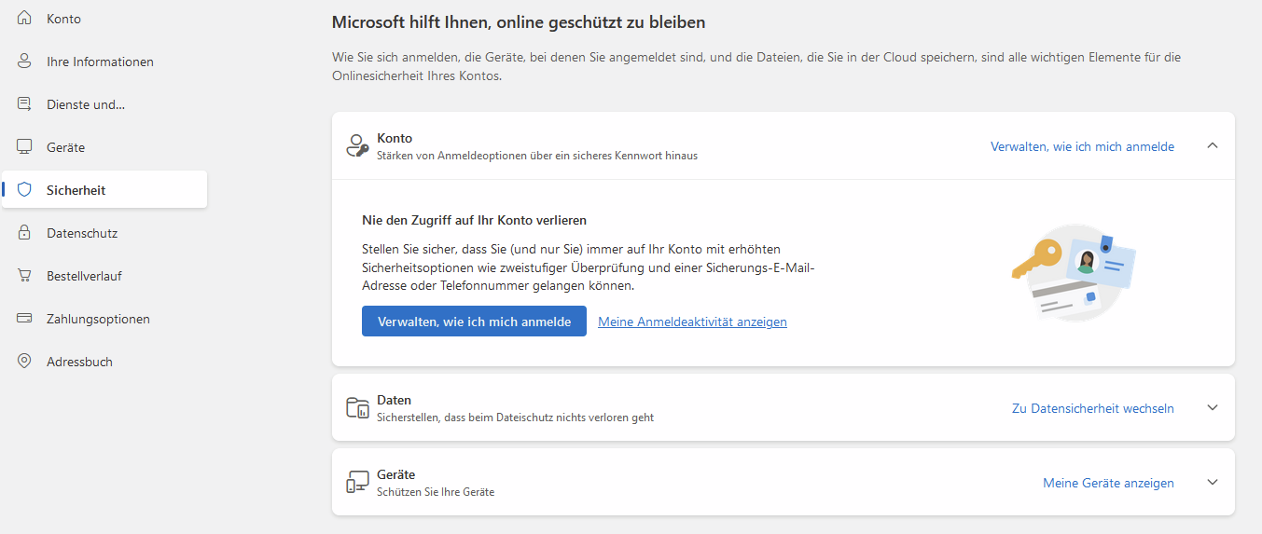Click the Dienste und... sidebar icon
The width and height of the screenshot is (1262, 534).
tap(25, 104)
